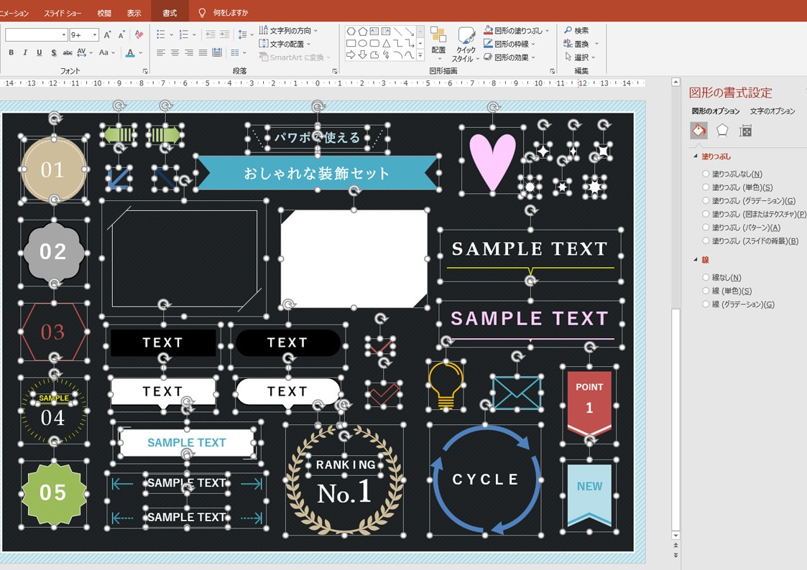
Task: Collapse the 線 section triangle
Action: pos(696,260)
